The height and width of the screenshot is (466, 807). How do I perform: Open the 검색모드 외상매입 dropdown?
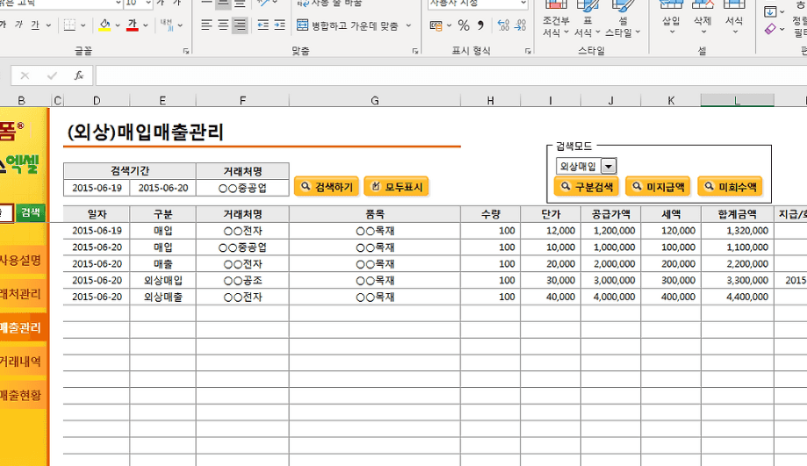[x=609, y=167]
